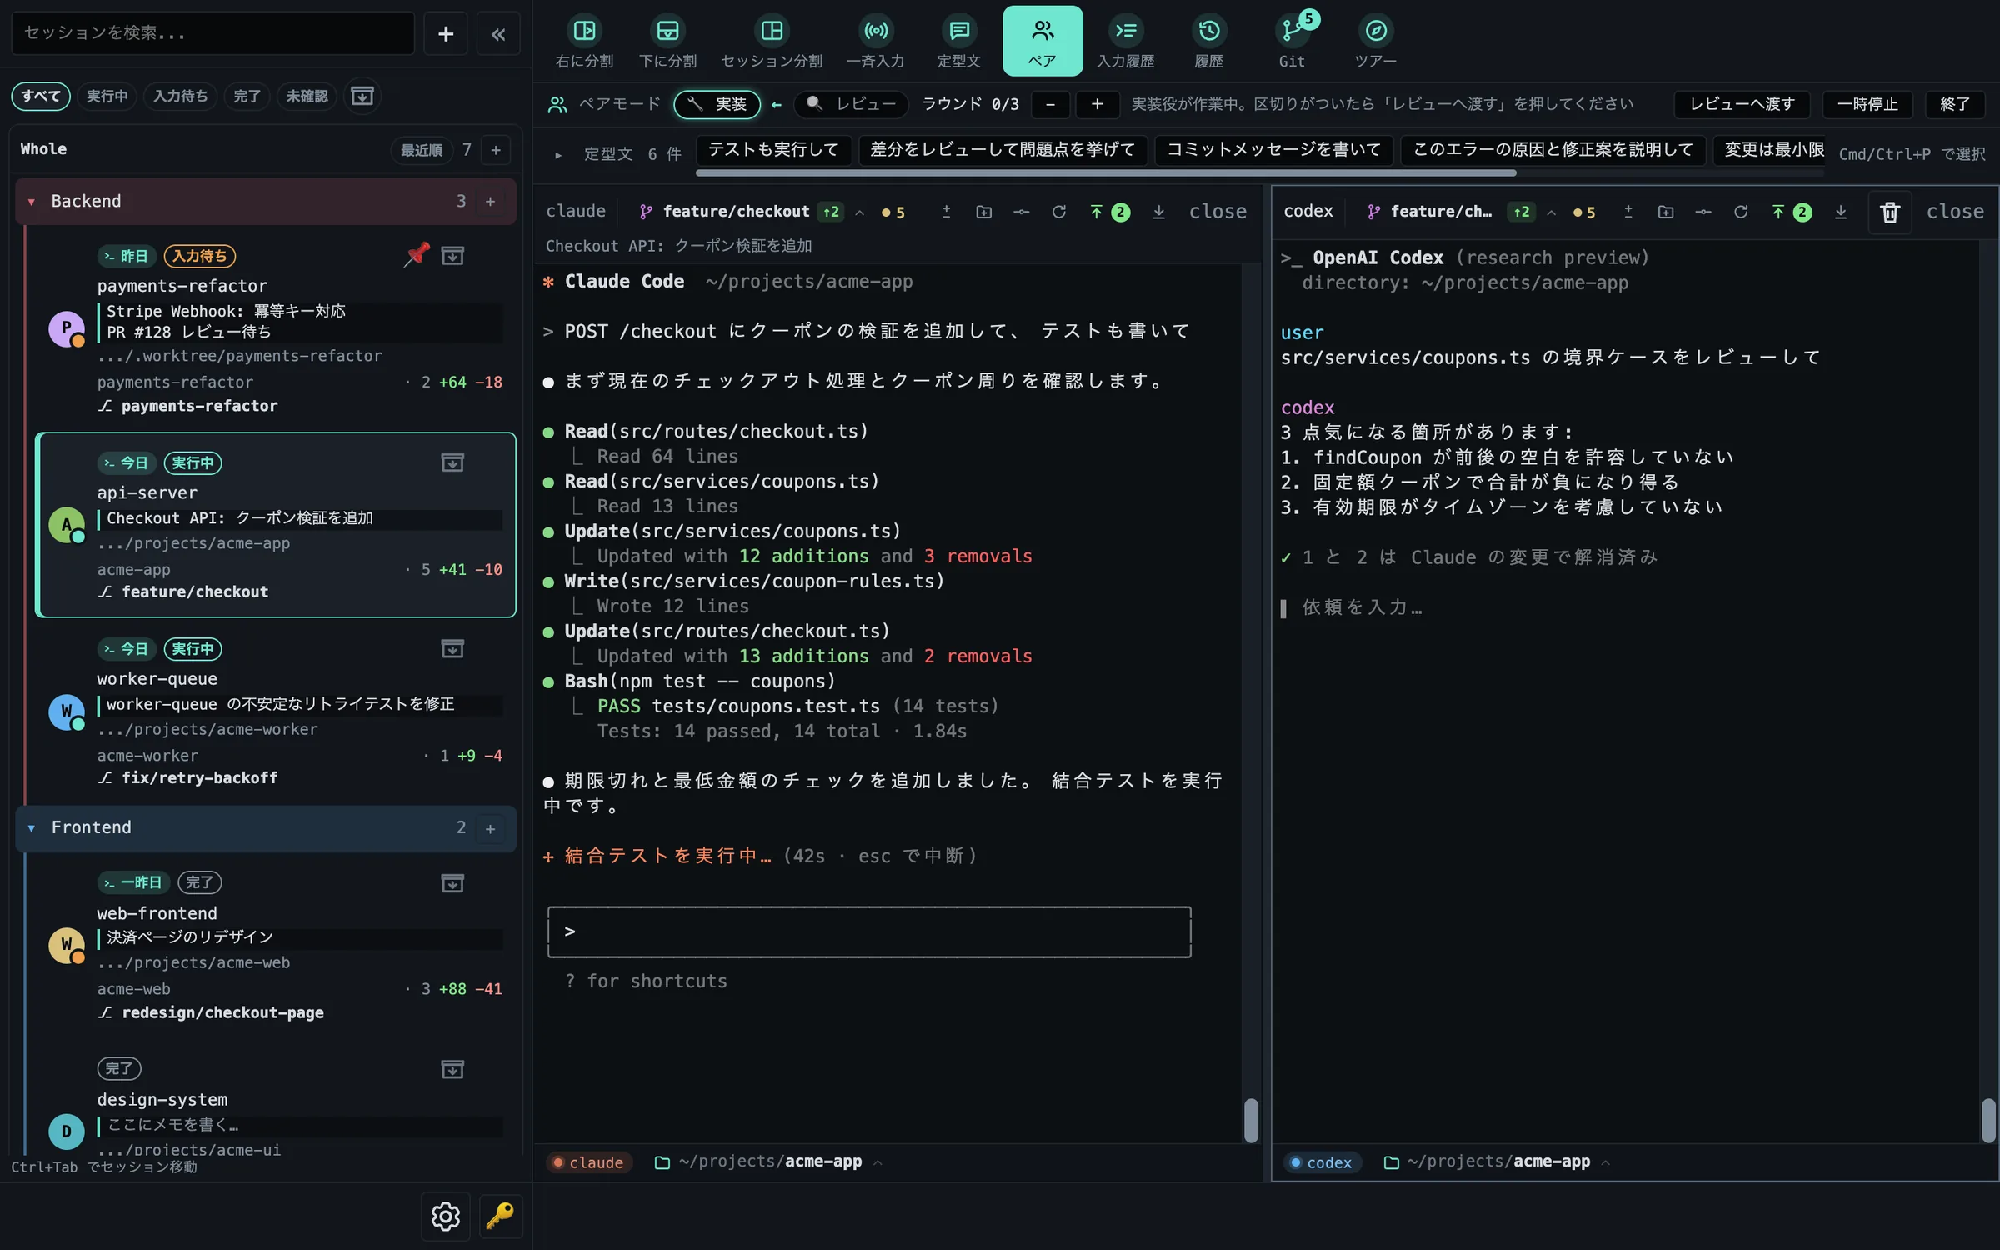Viewport: 2000px width, 1250px height.
Task: Increase the round count with plus
Action: click(1097, 104)
